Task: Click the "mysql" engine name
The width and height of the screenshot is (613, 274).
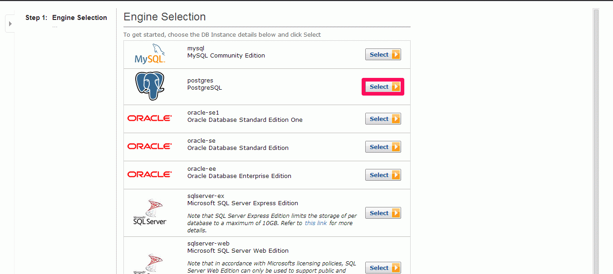Action: coord(196,48)
